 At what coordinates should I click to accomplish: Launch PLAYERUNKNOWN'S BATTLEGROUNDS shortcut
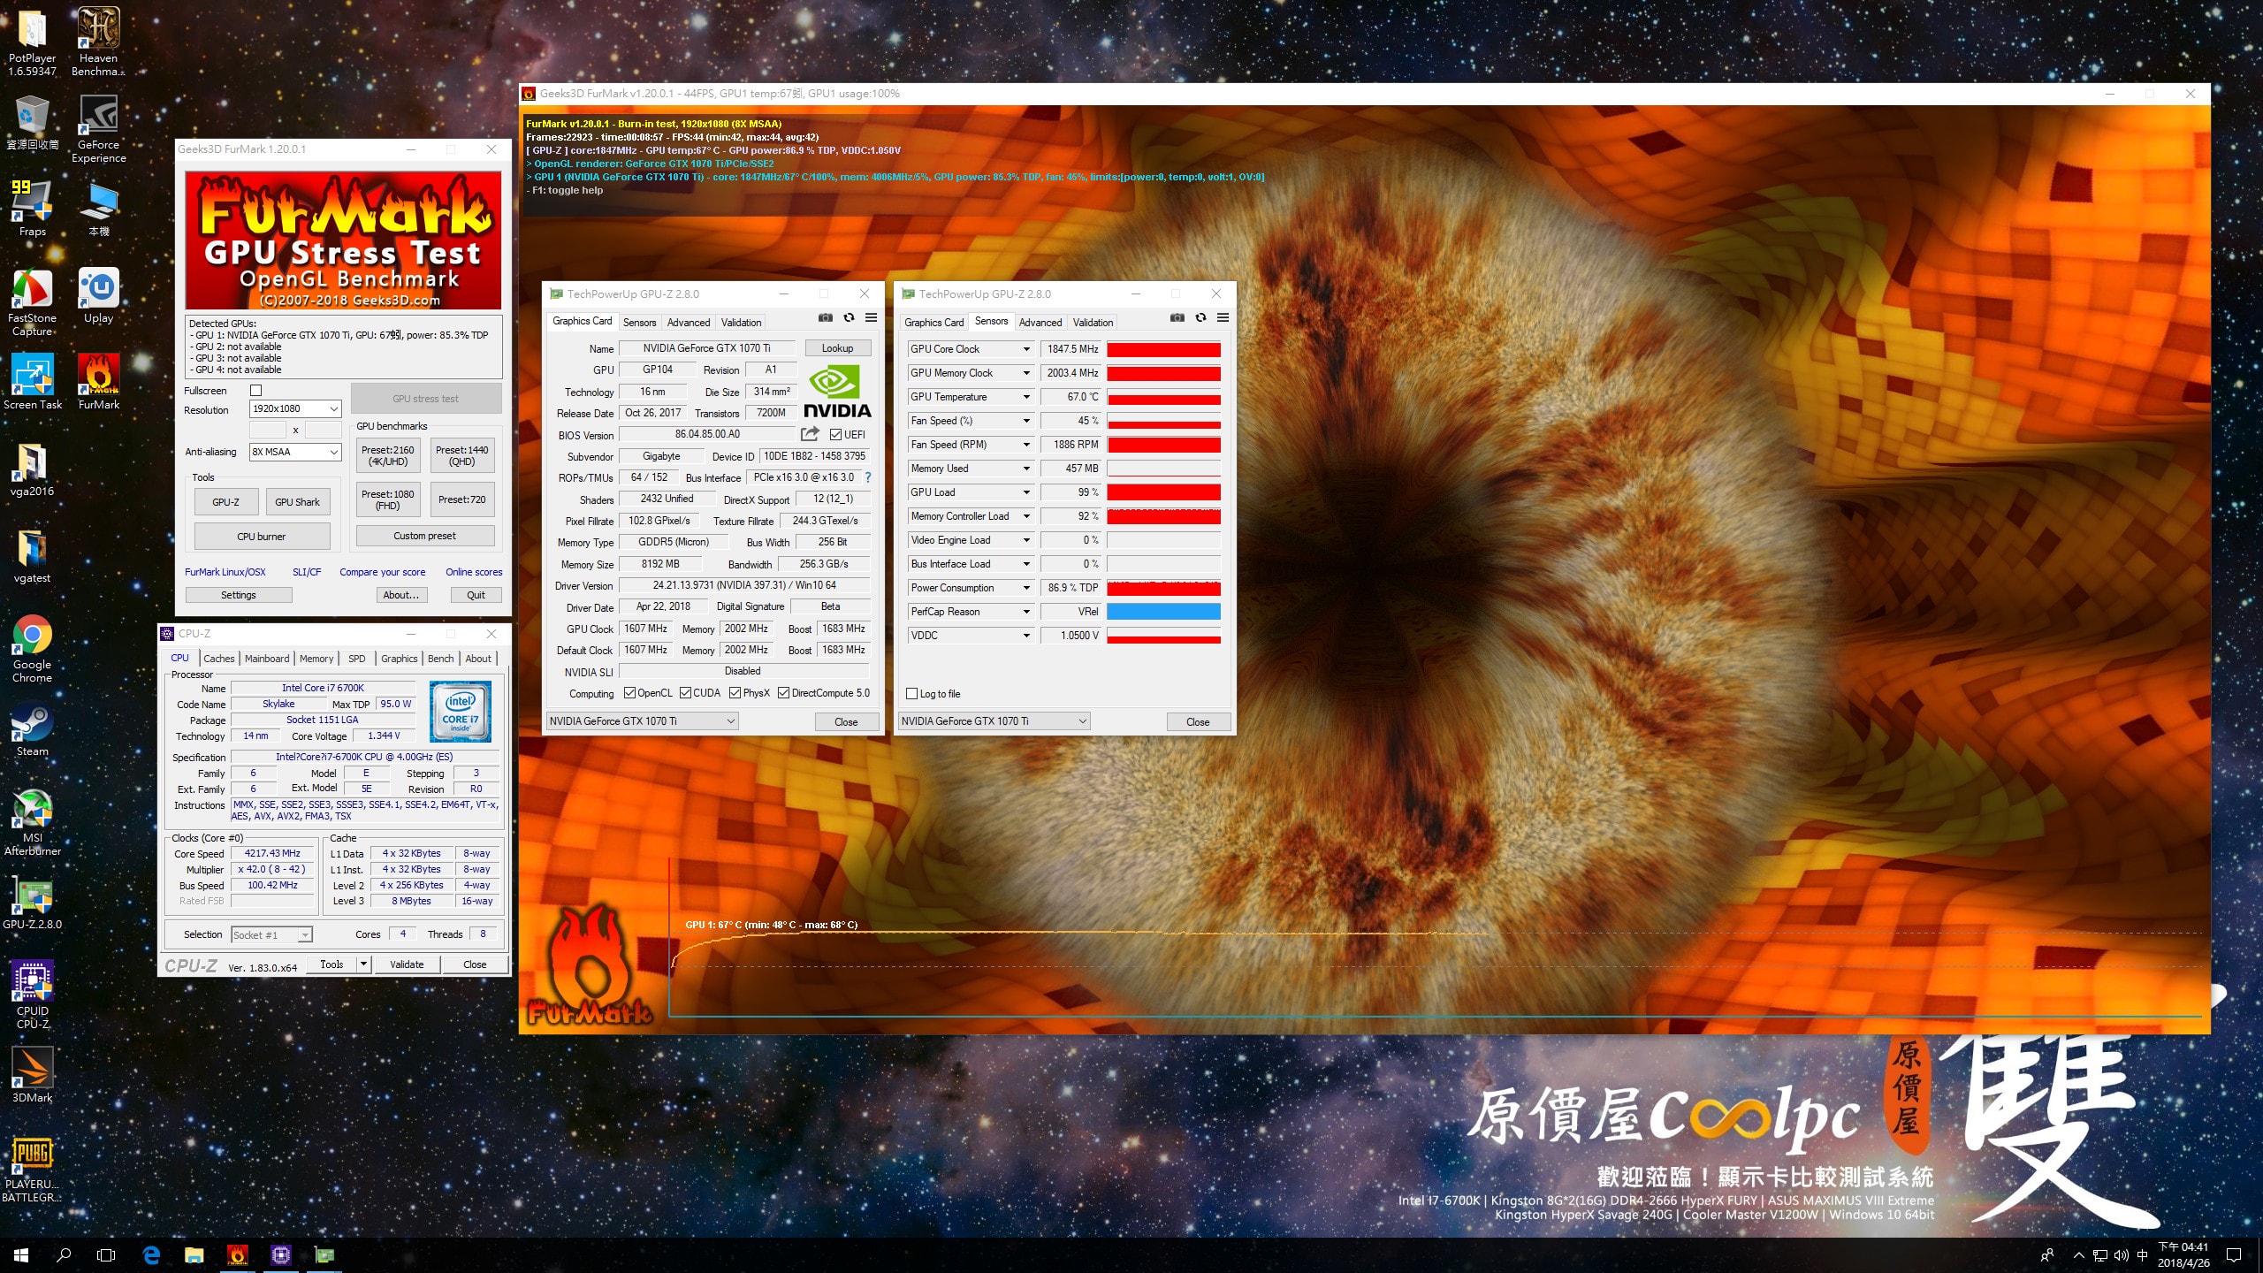pyautogui.click(x=33, y=1169)
